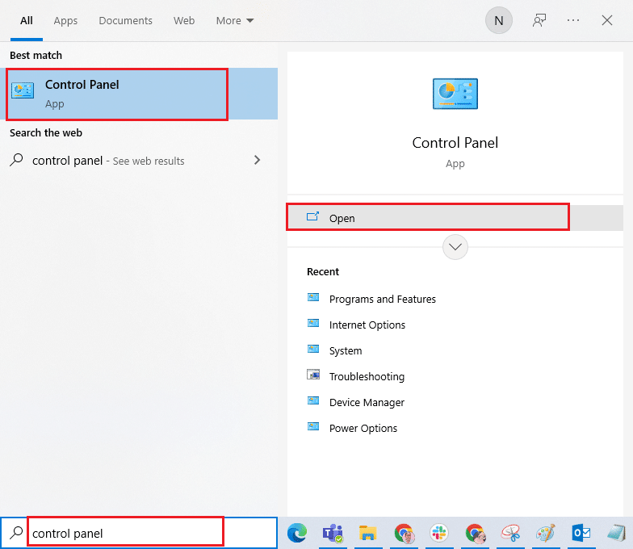Image resolution: width=633 pixels, height=549 pixels.
Task: Open the Snipping Tool taskbar icon
Action: [510, 533]
